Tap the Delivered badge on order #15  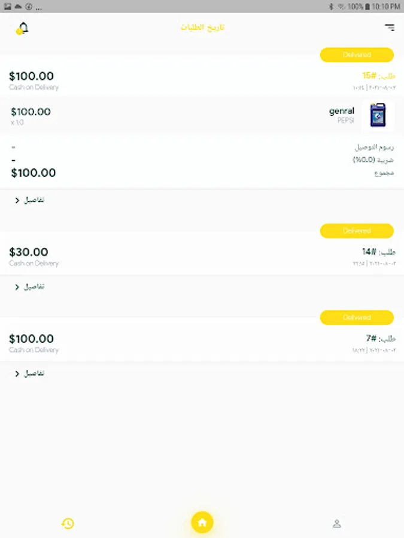[x=357, y=55]
